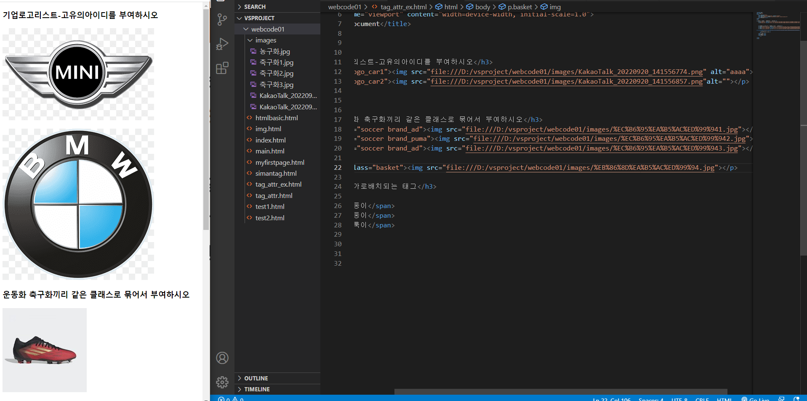Screen dimensions: 807x401
Task: Collapse the webcode01 folder
Action: (278, 29)
